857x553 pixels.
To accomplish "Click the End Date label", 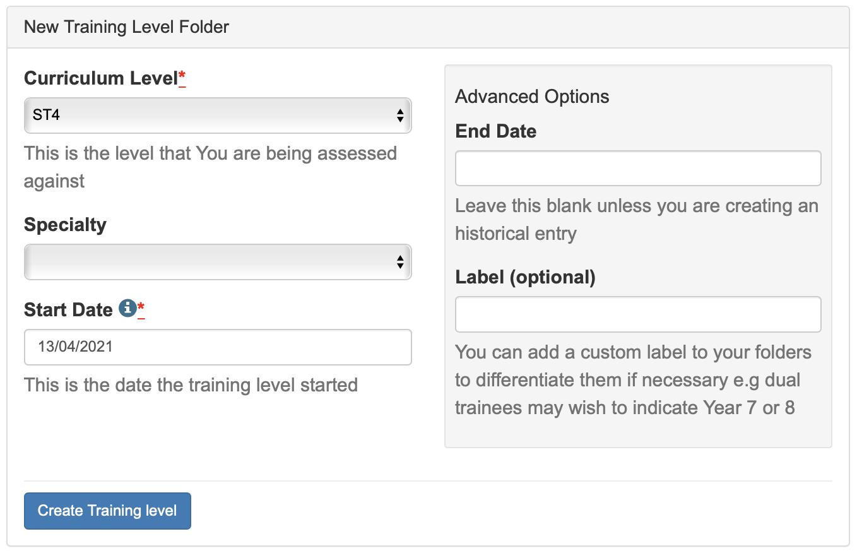I will coord(496,131).
